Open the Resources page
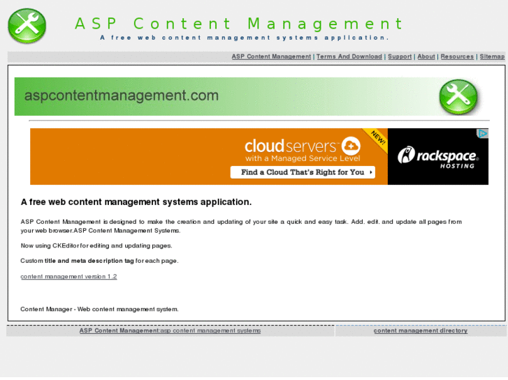 457,56
